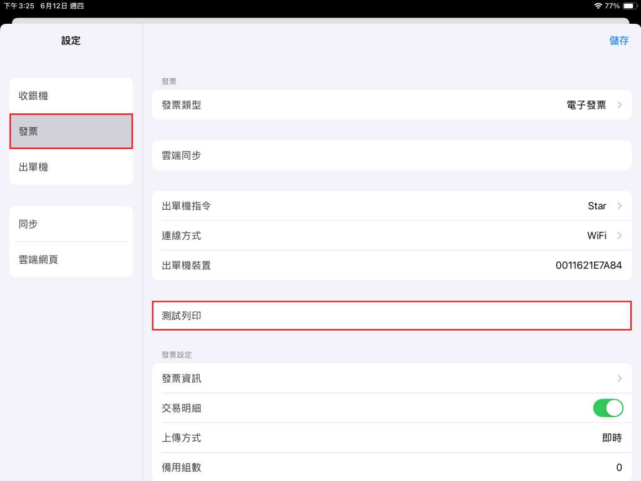This screenshot has width=641, height=481.
Task: Open 雲端網頁 in the sidebar
Action: pos(71,259)
